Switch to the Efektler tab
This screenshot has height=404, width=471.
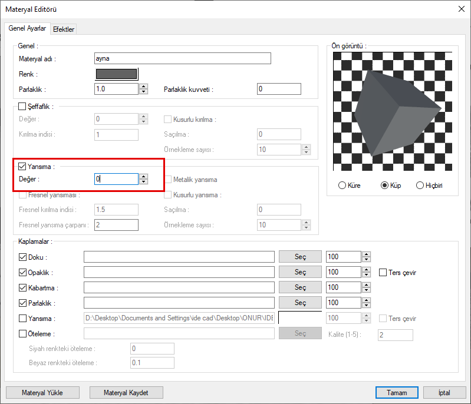(64, 29)
